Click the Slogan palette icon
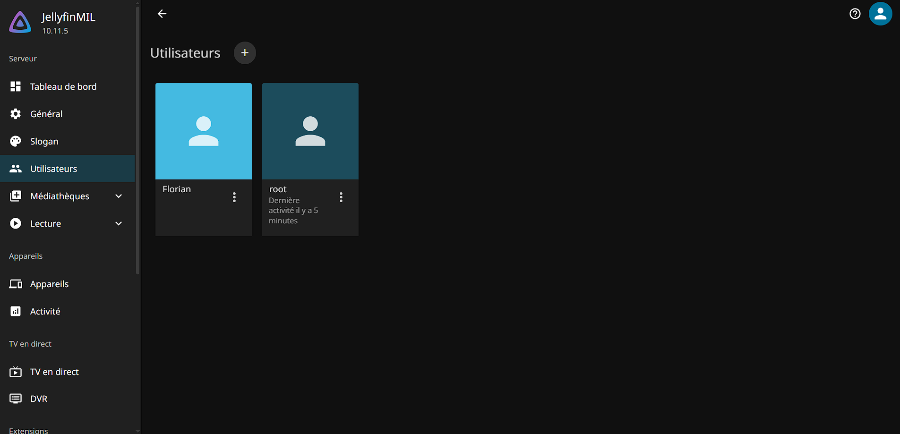900x434 pixels. (16, 141)
